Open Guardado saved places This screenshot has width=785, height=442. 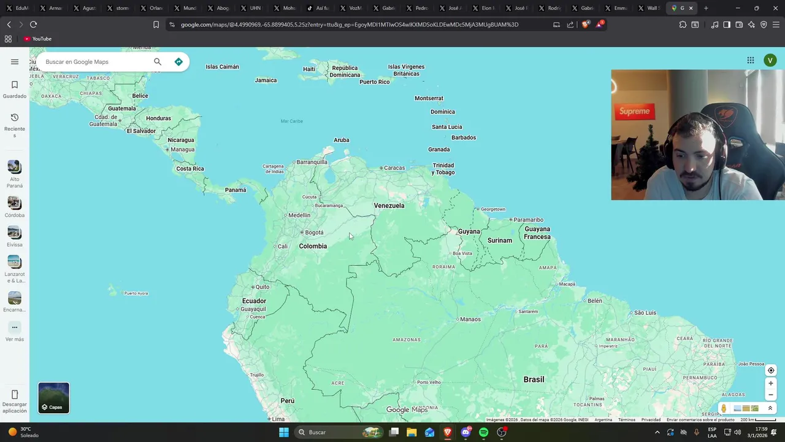[x=15, y=89]
